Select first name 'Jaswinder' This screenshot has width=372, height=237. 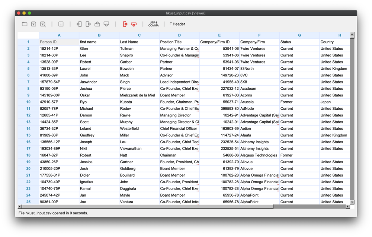pyautogui.click(x=99, y=82)
